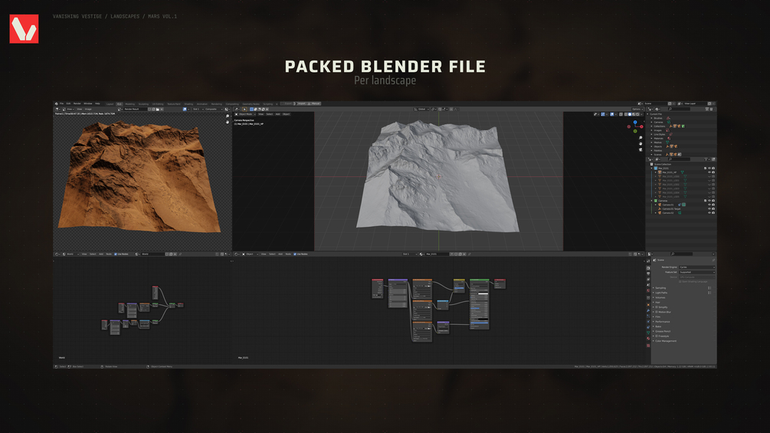
Task: Click the blue Z axis on the navigation gizmo
Action: (x=635, y=123)
